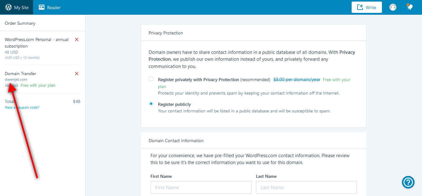Click the $48 total amount
Image resolution: width=422 pixels, height=196 pixels.
[77, 101]
